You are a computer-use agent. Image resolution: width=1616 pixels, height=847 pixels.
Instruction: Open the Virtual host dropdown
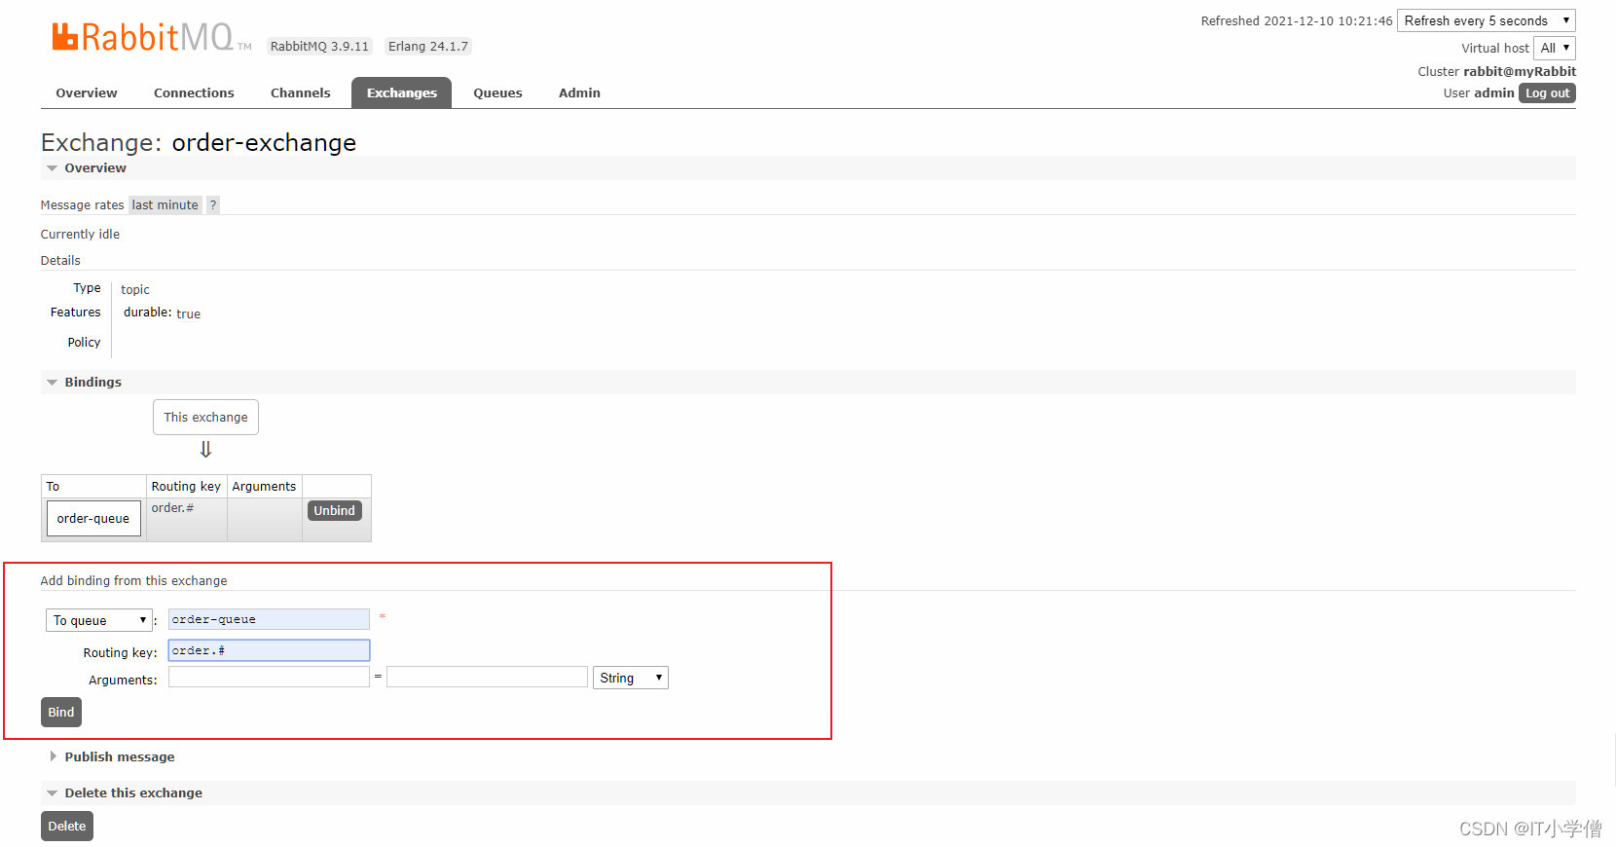click(x=1555, y=48)
